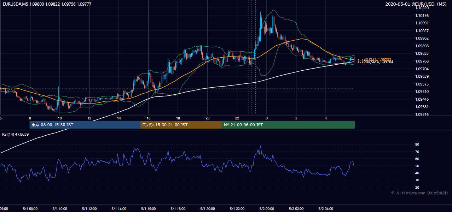Screen dimensions: 452x212
Task: Click bottom time label 5/1 20:00
Action: pyautogui.click(x=207, y=209)
